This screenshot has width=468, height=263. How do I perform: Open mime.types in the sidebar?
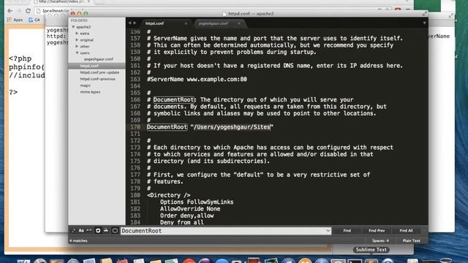point(90,92)
